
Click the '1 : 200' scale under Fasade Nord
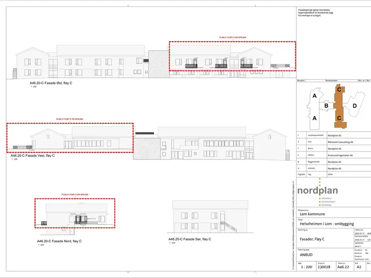[41, 245]
